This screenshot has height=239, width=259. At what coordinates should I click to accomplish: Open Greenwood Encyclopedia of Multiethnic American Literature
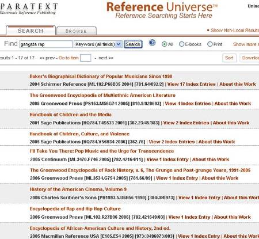(x=102, y=95)
